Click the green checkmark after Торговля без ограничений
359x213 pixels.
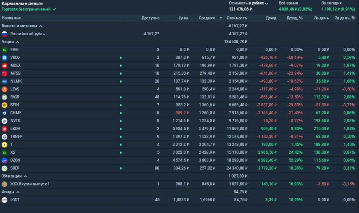54,10
